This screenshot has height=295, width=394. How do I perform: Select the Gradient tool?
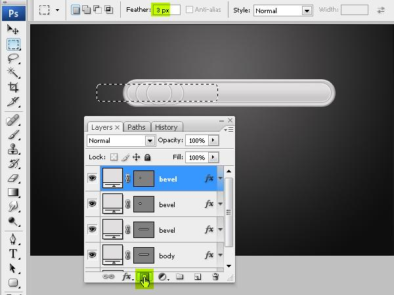point(13,192)
